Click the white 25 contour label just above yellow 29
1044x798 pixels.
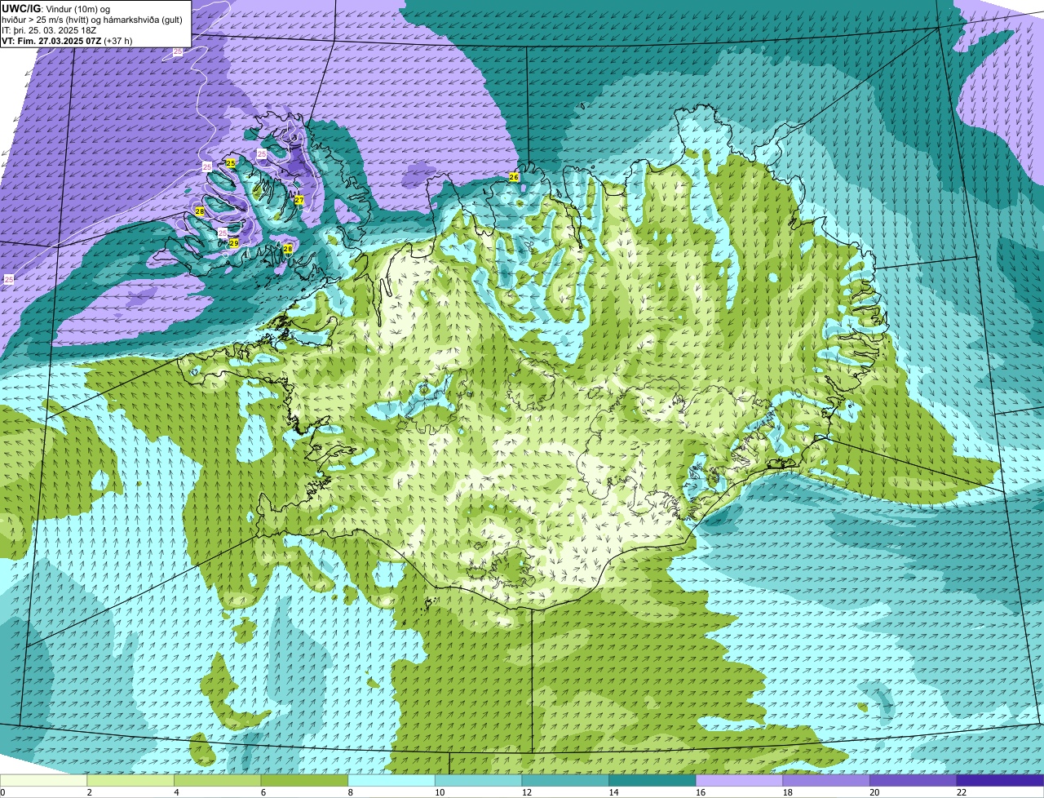tap(223, 233)
